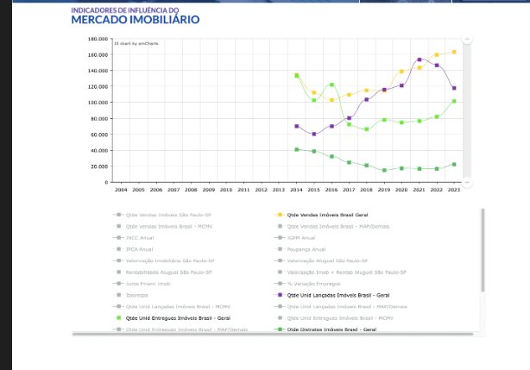Select the yellow 2020 data point
Screen dimensions: 530x370
click(x=401, y=72)
